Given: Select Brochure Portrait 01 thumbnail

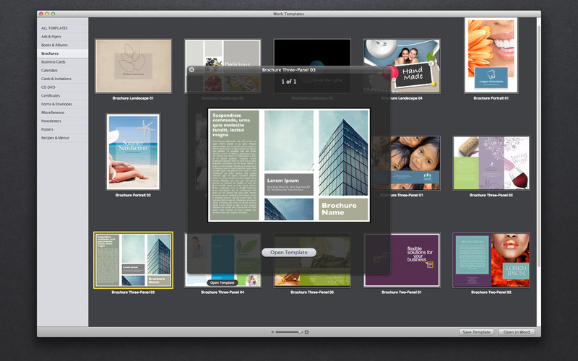Looking at the screenshot, I should point(491,55).
